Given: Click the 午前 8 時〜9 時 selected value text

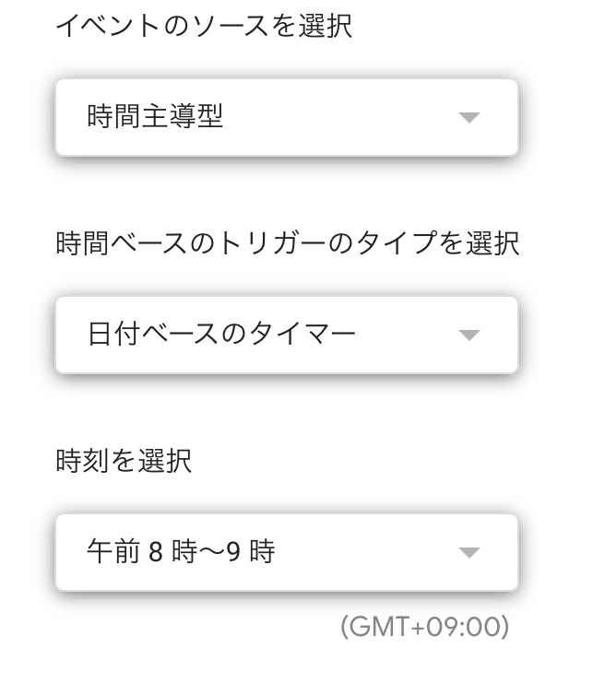Looking at the screenshot, I should click(181, 552).
